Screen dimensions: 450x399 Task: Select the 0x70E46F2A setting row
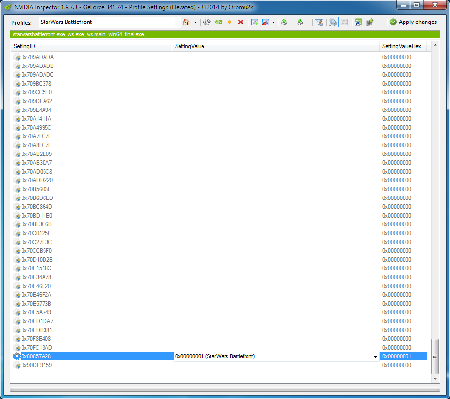(x=220, y=294)
